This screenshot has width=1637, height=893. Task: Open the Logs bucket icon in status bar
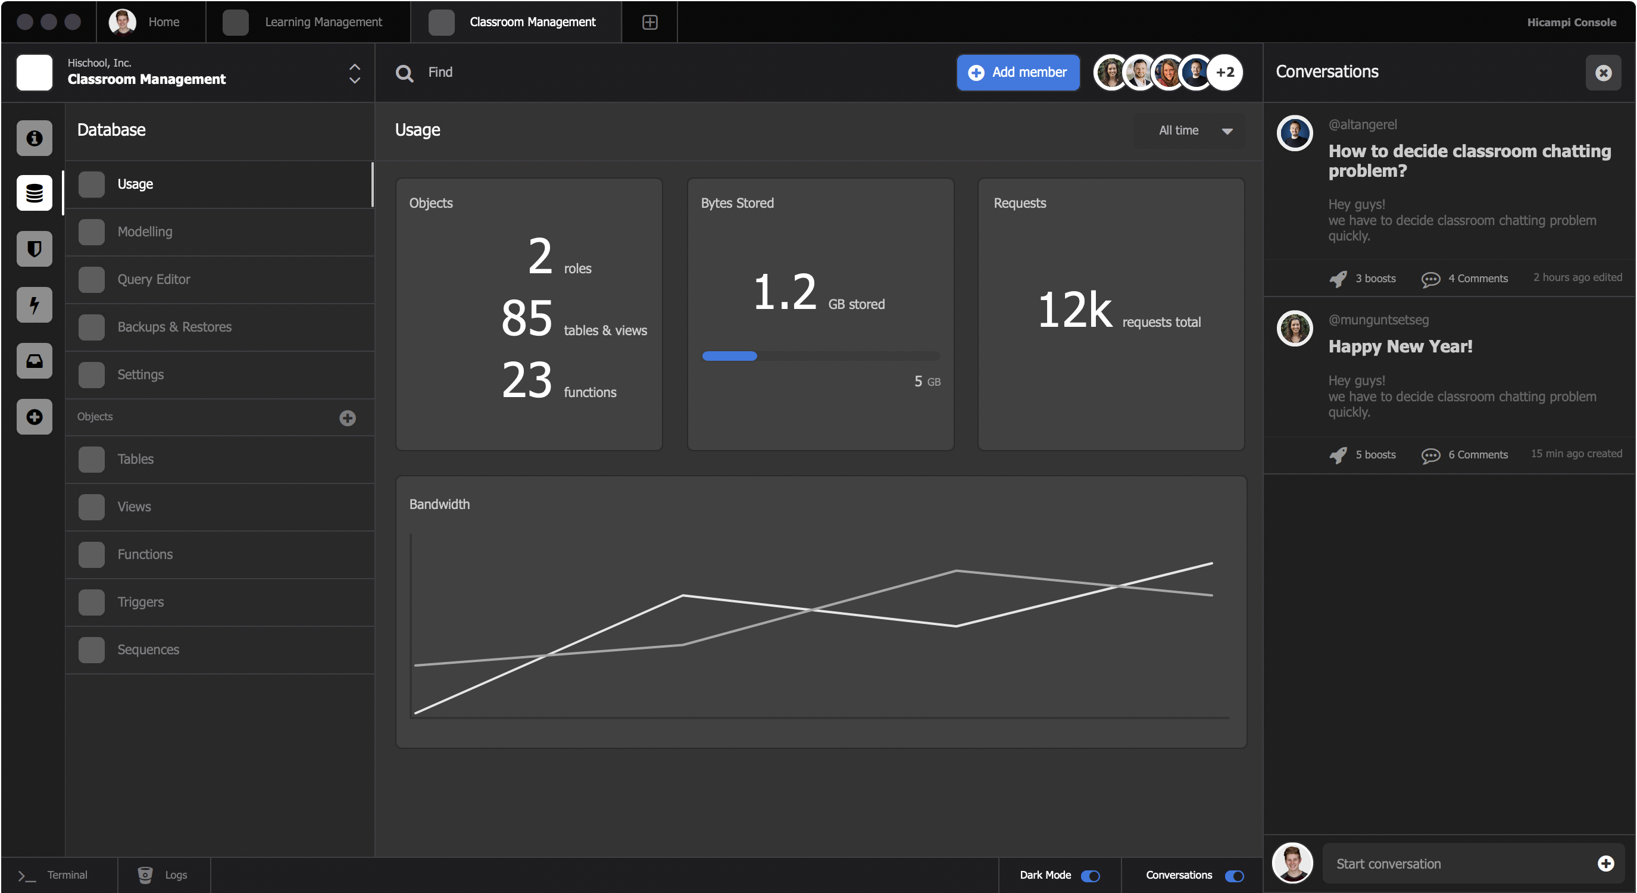(145, 875)
